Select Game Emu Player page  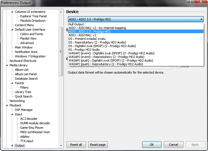coord(32,128)
